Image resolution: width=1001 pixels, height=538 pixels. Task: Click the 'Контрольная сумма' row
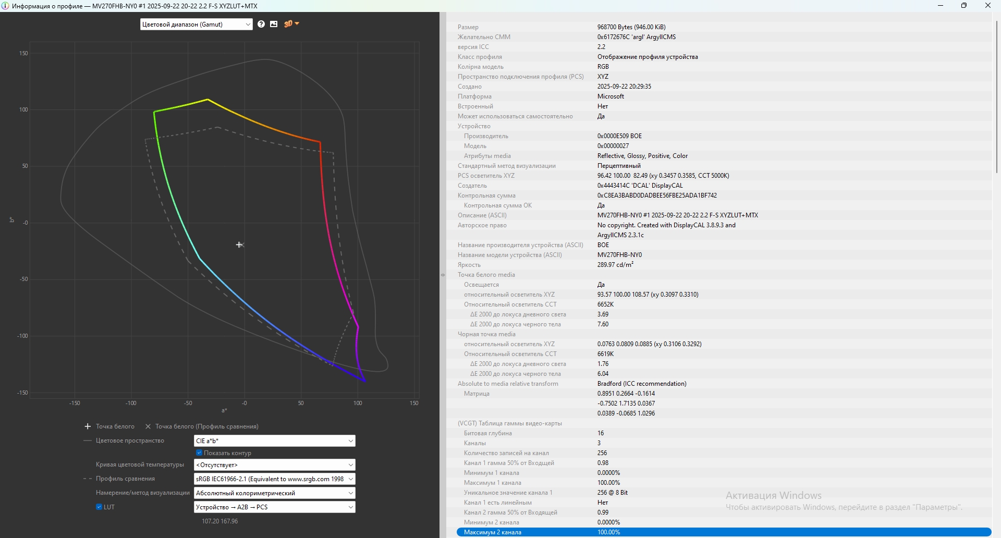point(724,195)
